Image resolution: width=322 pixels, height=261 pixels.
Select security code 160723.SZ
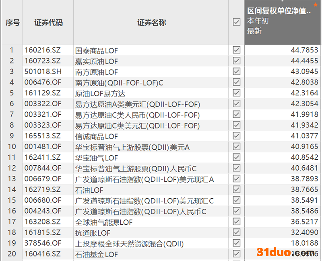(x=43, y=61)
